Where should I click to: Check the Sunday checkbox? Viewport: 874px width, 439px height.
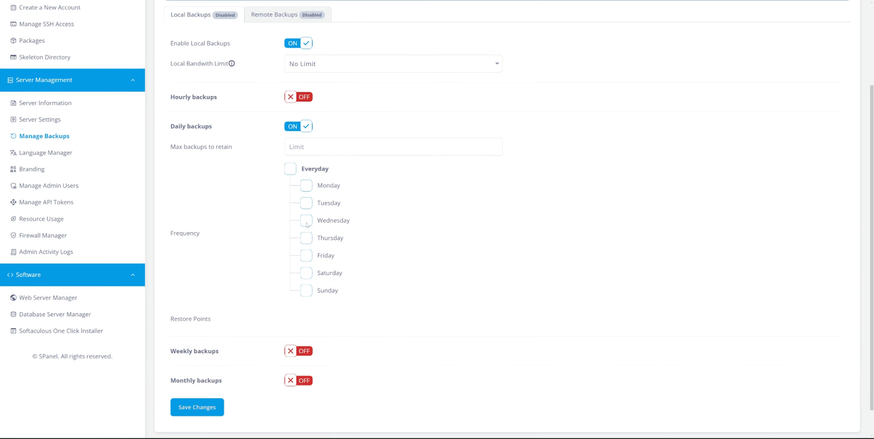click(x=306, y=290)
